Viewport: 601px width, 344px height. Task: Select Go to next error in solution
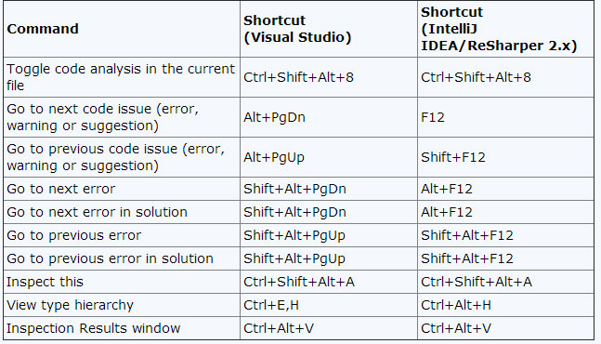[122, 212]
